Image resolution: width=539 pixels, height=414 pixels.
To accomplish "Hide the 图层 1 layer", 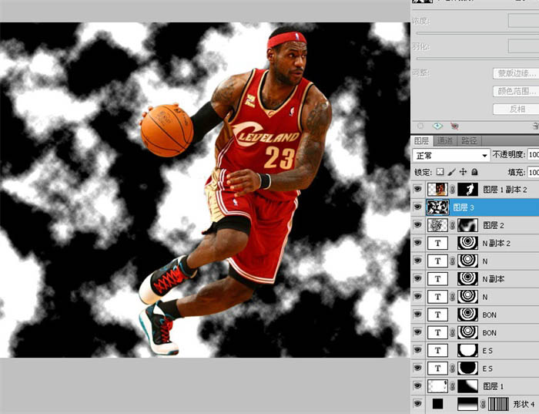I will 417,385.
